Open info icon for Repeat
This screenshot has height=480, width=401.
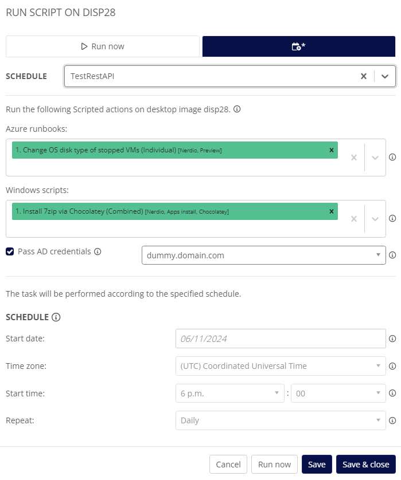click(x=392, y=420)
